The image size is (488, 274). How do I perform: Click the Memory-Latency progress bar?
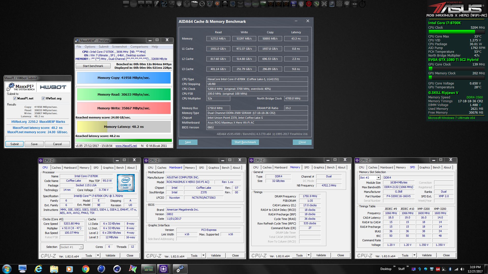pyautogui.click(x=124, y=127)
